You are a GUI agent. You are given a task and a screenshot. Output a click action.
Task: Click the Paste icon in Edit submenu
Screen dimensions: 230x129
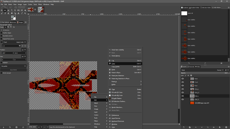pos(110,70)
